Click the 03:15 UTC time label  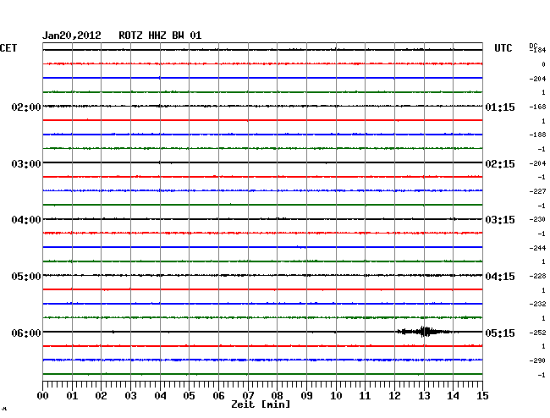pyautogui.click(x=500, y=220)
